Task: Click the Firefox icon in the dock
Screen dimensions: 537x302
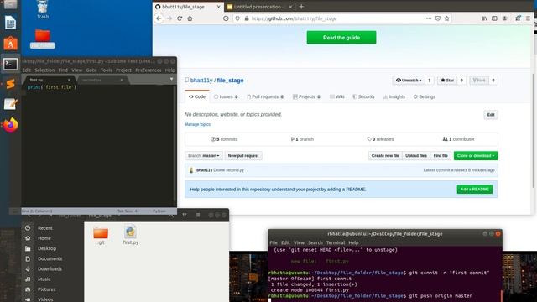Action: [10, 125]
